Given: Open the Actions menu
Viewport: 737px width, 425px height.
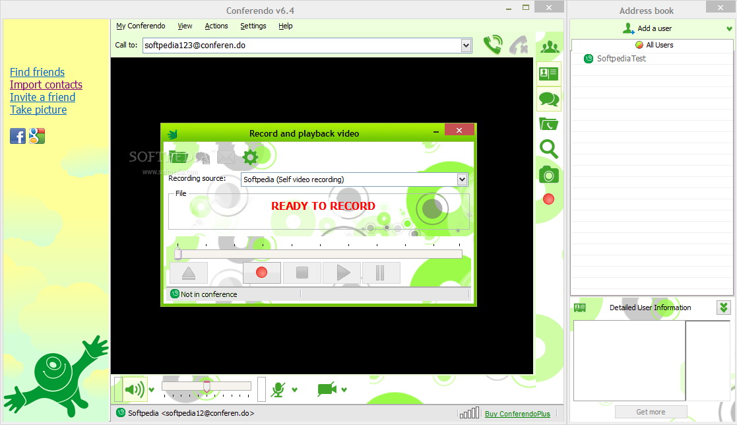Looking at the screenshot, I should coord(216,26).
